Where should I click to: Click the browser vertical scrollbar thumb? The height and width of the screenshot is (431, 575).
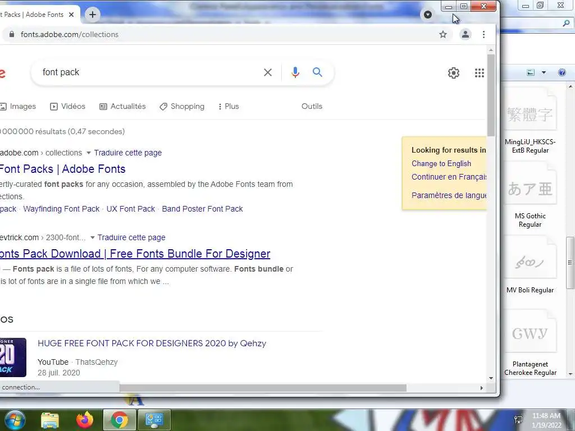(x=491, y=95)
